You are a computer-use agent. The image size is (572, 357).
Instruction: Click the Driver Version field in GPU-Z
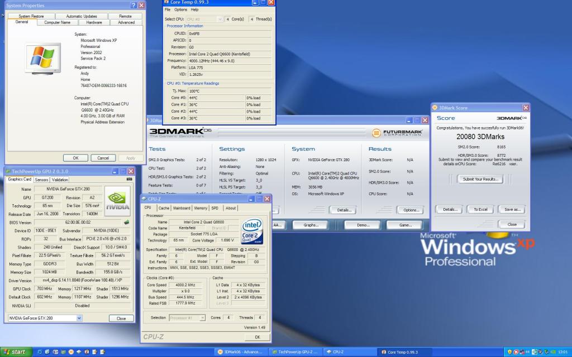tap(82, 281)
